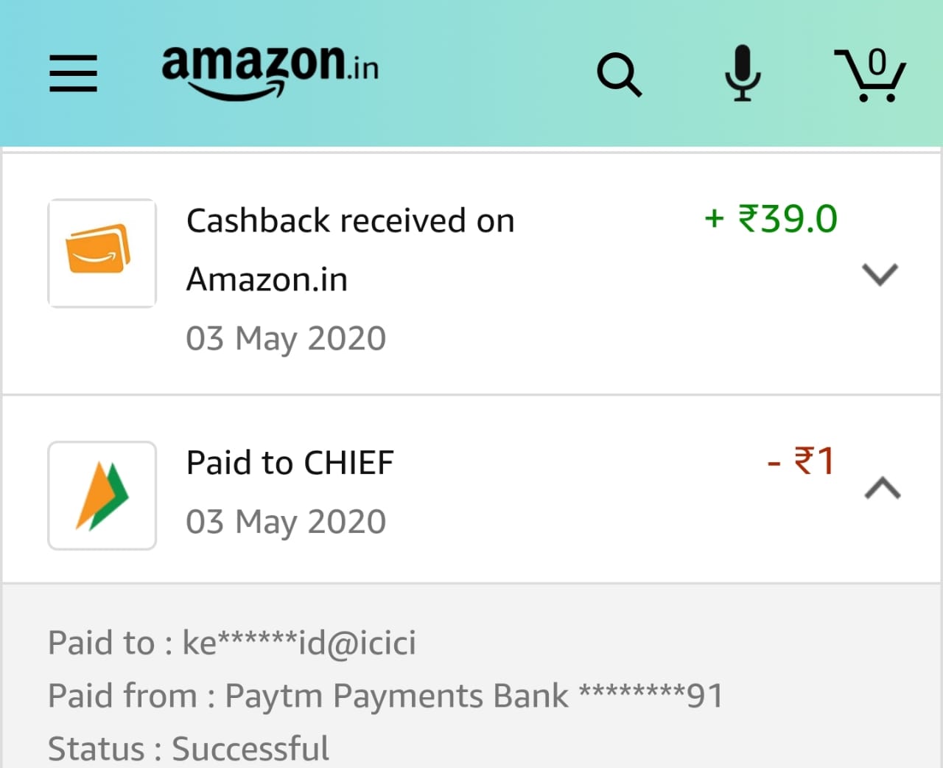Viewport: 943px width, 768px height.
Task: Open search with the magnifier icon
Action: (x=619, y=74)
